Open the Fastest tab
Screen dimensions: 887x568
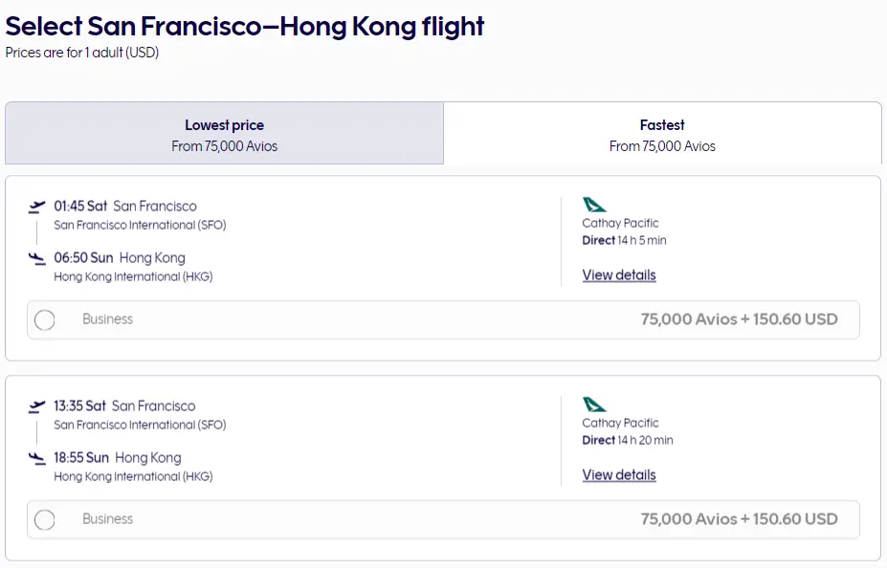[662, 135]
